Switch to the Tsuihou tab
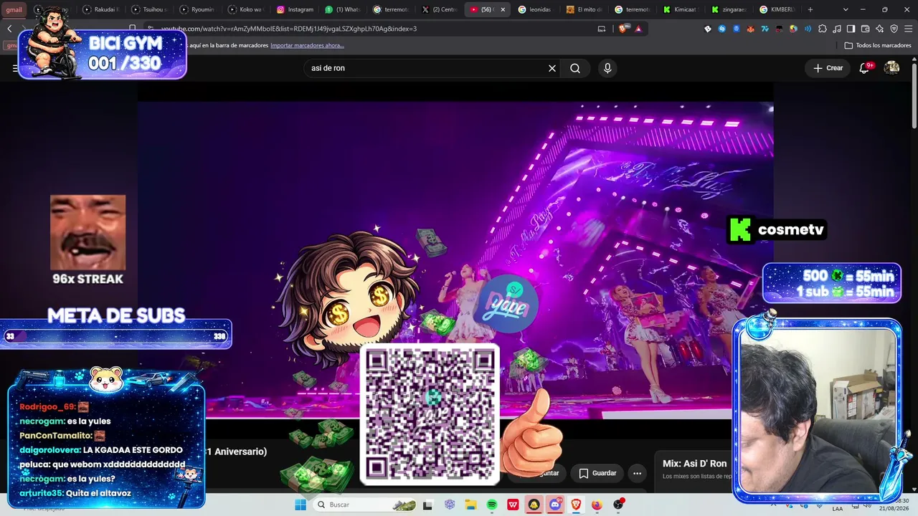The width and height of the screenshot is (918, 516). (x=149, y=9)
